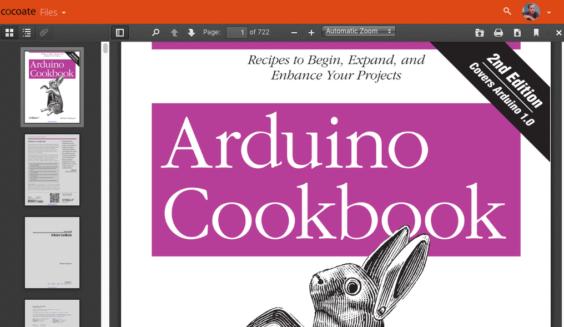Image resolution: width=564 pixels, height=327 pixels.
Task: Show the document outline view
Action: coord(27,33)
